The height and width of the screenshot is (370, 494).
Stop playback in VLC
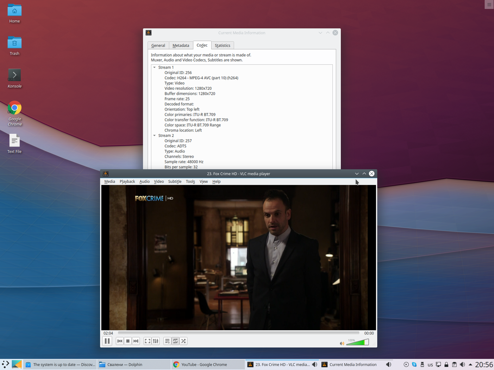coord(128,341)
